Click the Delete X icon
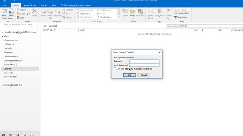243x136 pixels. point(34,11)
